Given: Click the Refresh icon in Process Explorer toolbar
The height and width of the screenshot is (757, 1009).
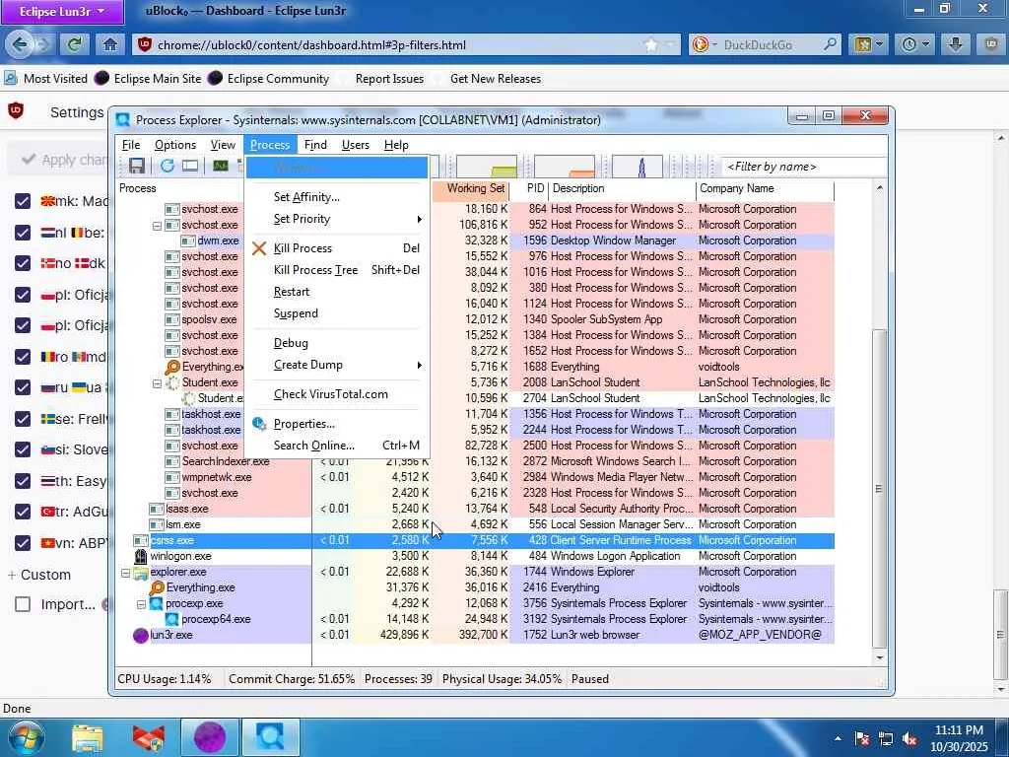Looking at the screenshot, I should 168,166.
